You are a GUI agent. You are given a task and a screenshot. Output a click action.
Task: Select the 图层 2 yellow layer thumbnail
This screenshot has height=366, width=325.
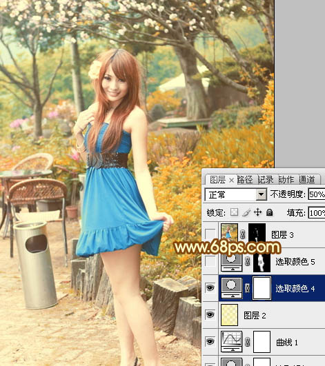pos(229,315)
